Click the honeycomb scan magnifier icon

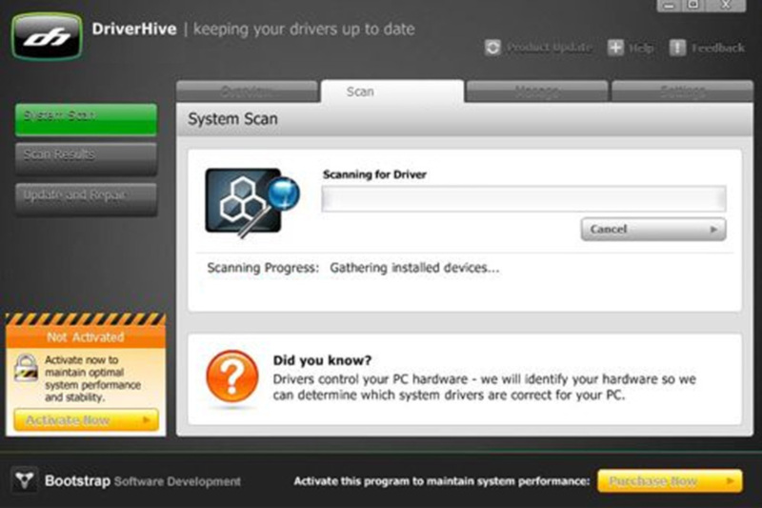[x=252, y=202]
